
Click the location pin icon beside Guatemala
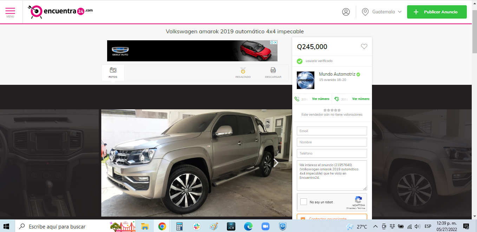pos(365,12)
